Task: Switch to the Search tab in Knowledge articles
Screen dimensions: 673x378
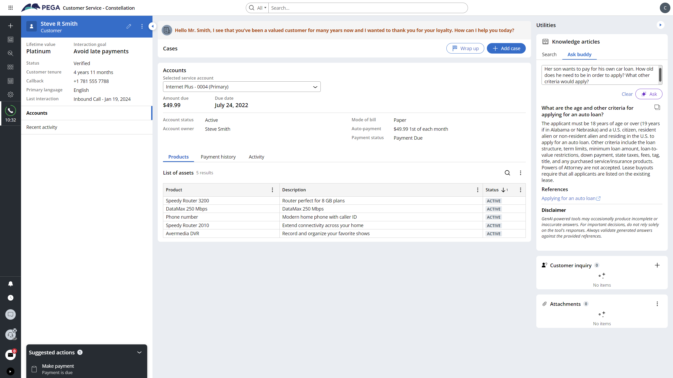Action: (x=549, y=54)
